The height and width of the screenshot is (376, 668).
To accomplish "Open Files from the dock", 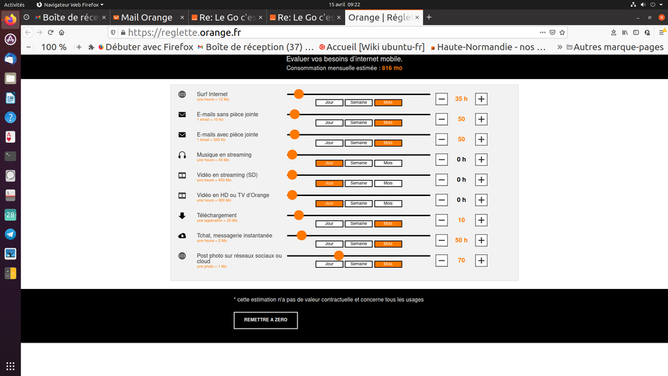I will click(10, 78).
